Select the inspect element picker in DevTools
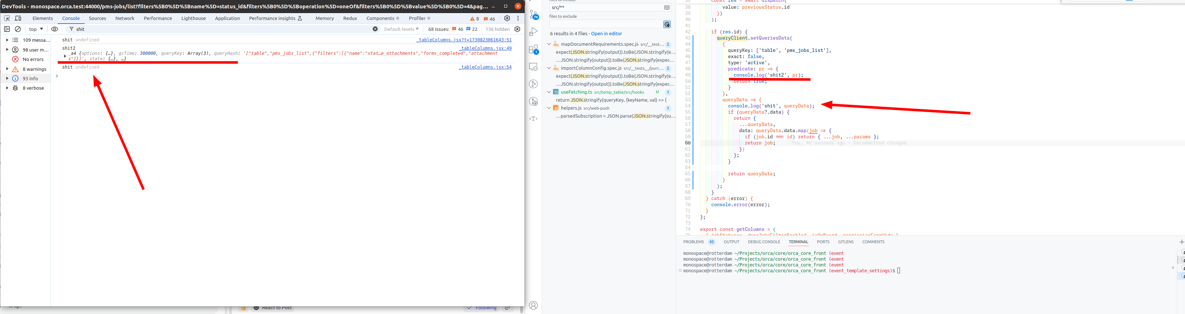The image size is (1185, 314). [x=7, y=19]
